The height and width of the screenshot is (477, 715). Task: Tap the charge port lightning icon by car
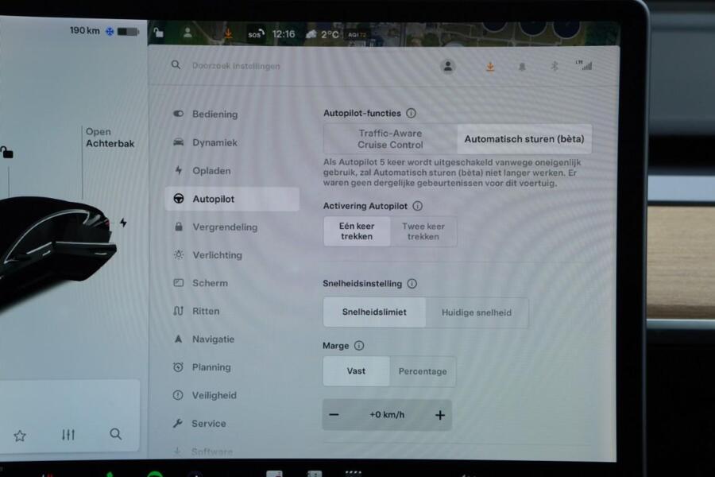coord(124,223)
